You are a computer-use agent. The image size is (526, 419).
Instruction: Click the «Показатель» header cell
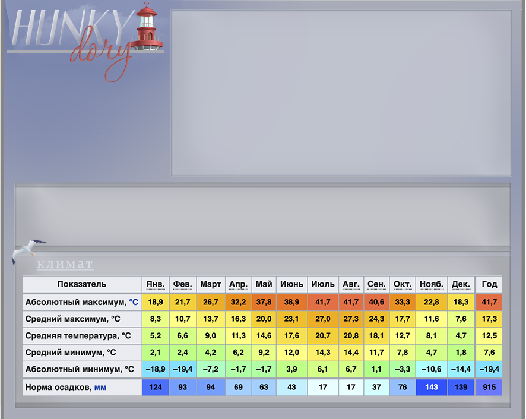point(82,284)
